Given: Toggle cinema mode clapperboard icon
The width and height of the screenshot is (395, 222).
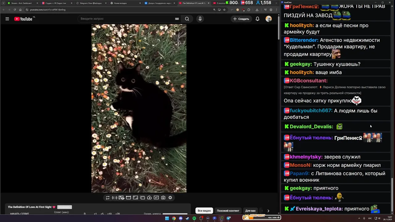Looking at the screenshot, I should [x=128, y=198].
